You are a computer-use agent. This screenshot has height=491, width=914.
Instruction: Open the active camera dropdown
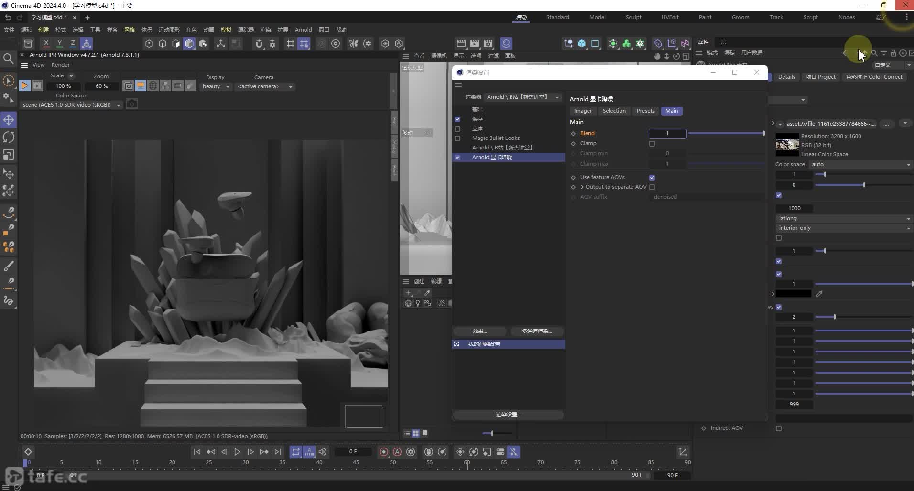265,86
